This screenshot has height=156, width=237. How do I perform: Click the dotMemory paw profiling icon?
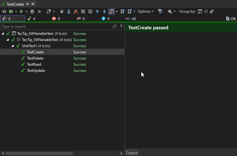(62, 11)
